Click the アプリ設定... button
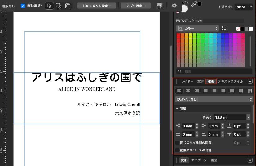This screenshot has height=166, width=256. pos(136,6)
